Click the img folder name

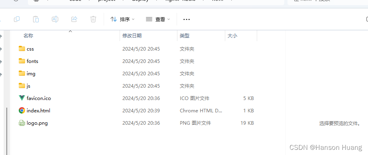tap(31, 74)
